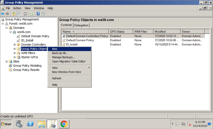Click the muted speaker tray icon

point(189,124)
